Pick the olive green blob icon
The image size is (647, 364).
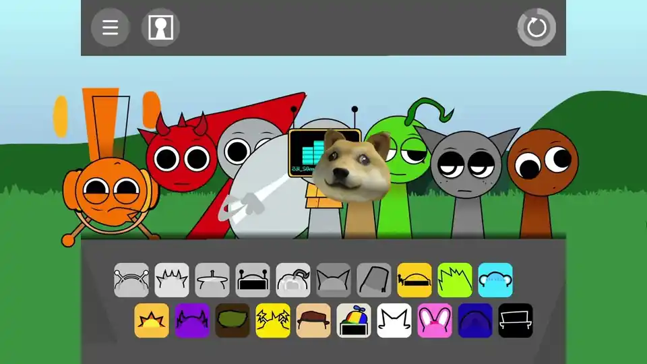[x=233, y=321]
